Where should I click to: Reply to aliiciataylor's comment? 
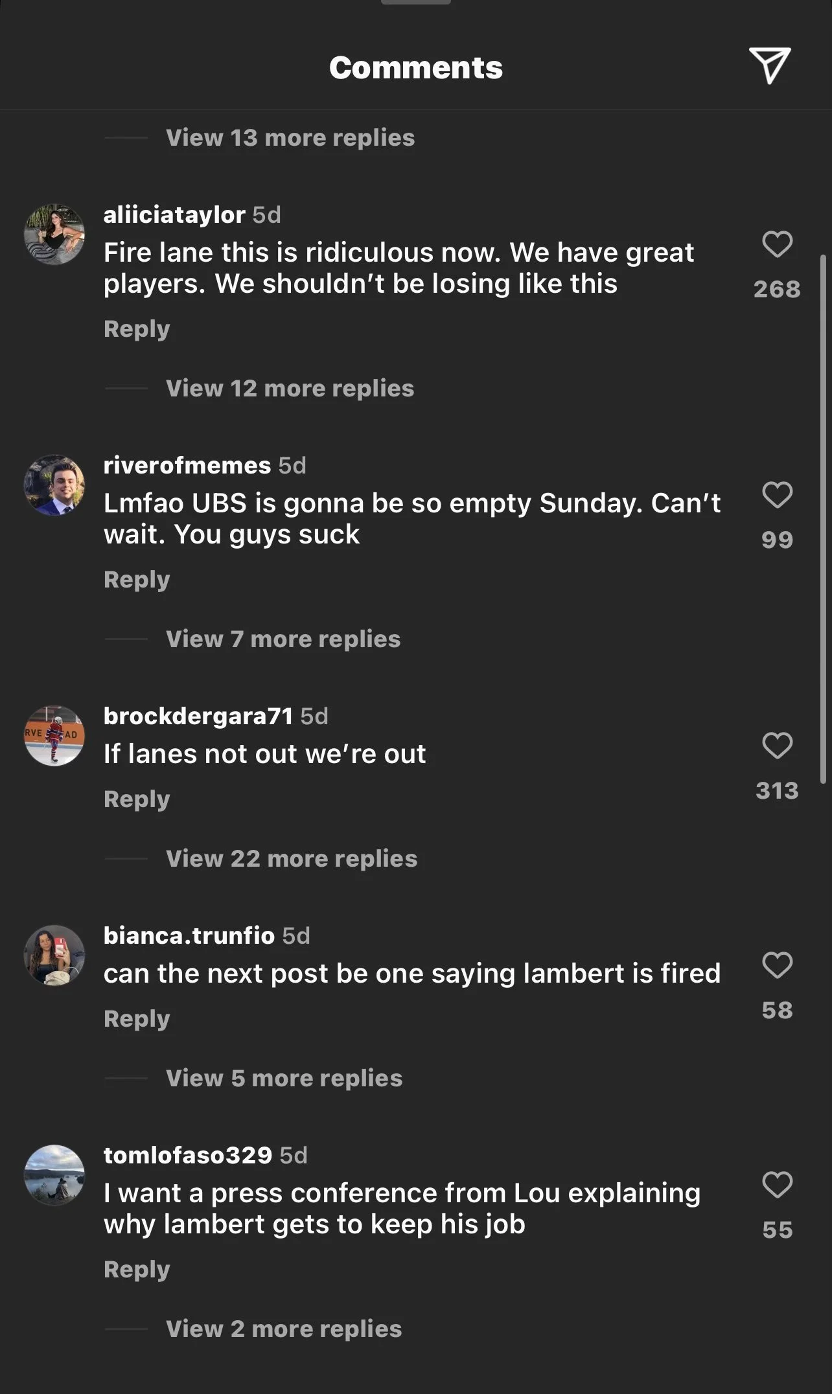(x=137, y=329)
